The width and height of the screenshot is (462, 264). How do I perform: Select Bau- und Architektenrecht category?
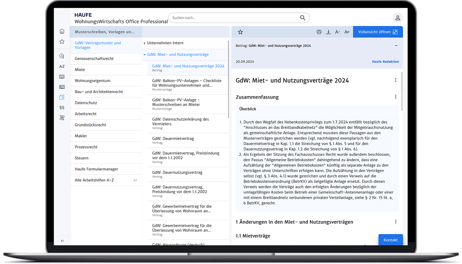pos(106,92)
